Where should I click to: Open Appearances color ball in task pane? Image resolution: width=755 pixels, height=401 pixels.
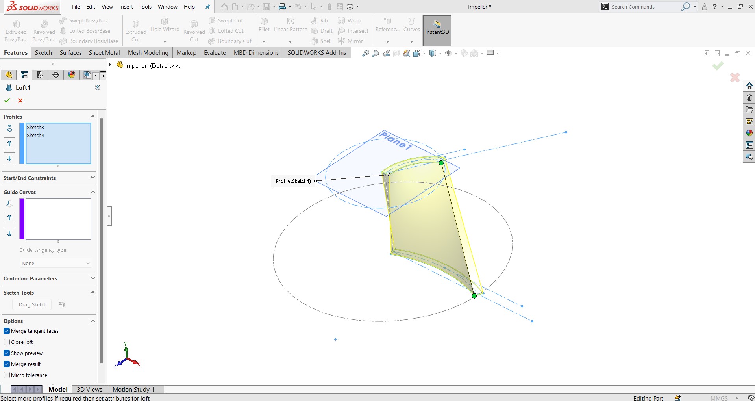click(749, 133)
